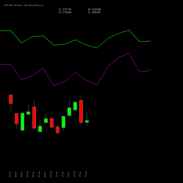The height and width of the screenshot is (183, 183).
Task: Select the 08 Jan date axis label
Action: pos(39,174)
